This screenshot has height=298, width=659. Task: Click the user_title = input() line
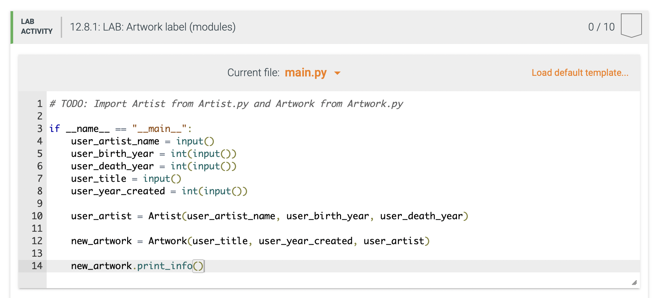pos(126,179)
